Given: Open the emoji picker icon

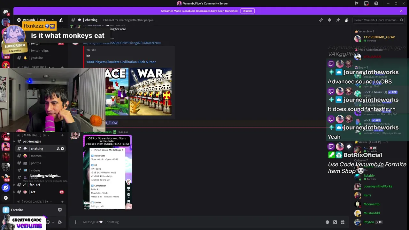Looking at the screenshot, I should tap(327, 222).
